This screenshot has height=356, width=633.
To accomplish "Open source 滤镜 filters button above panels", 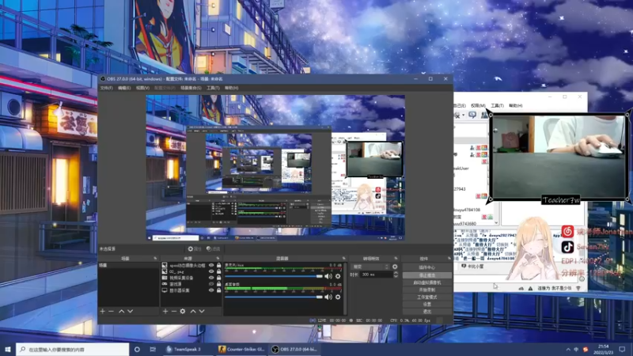I will tap(213, 249).
